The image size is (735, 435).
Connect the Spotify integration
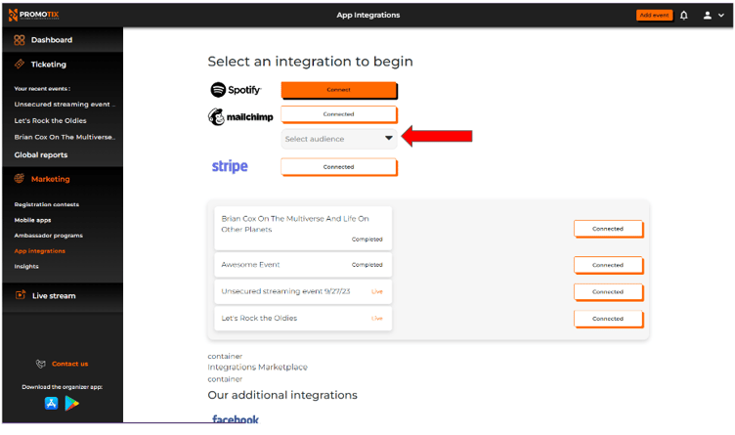[339, 90]
